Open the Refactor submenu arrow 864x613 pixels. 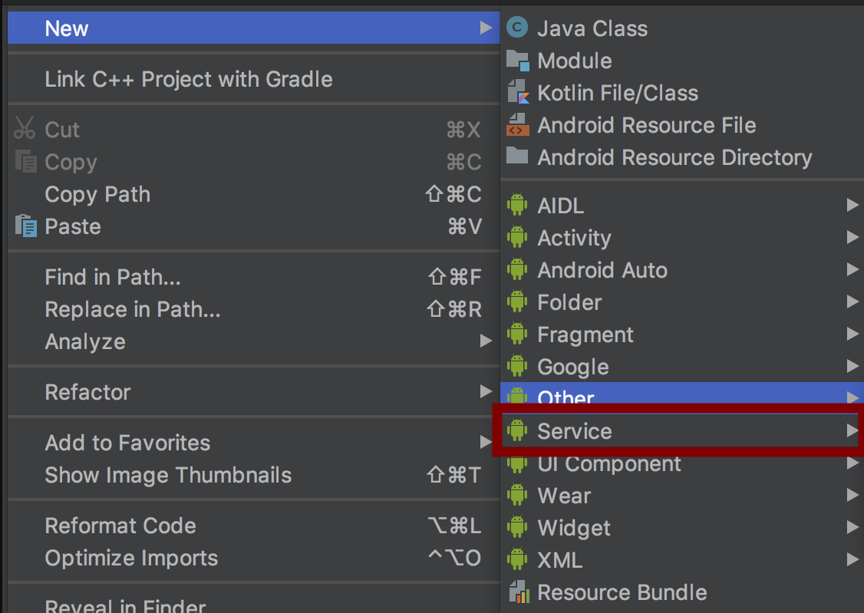tap(486, 392)
